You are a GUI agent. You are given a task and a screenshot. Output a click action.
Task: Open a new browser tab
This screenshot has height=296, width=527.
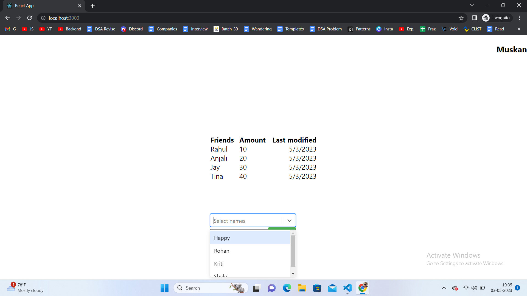[92, 6]
